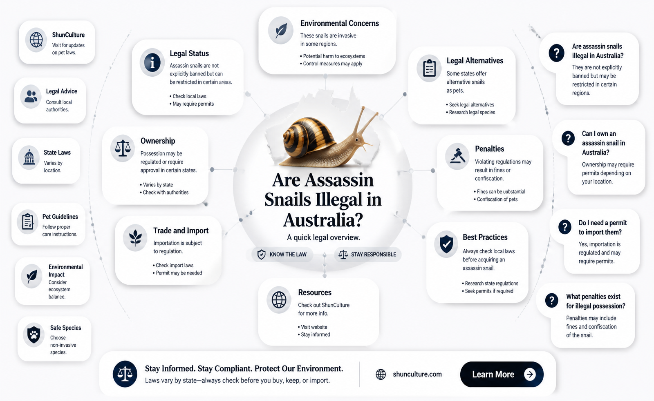
Task: Click the Safe Species paw shield icon
Action: coord(34,335)
